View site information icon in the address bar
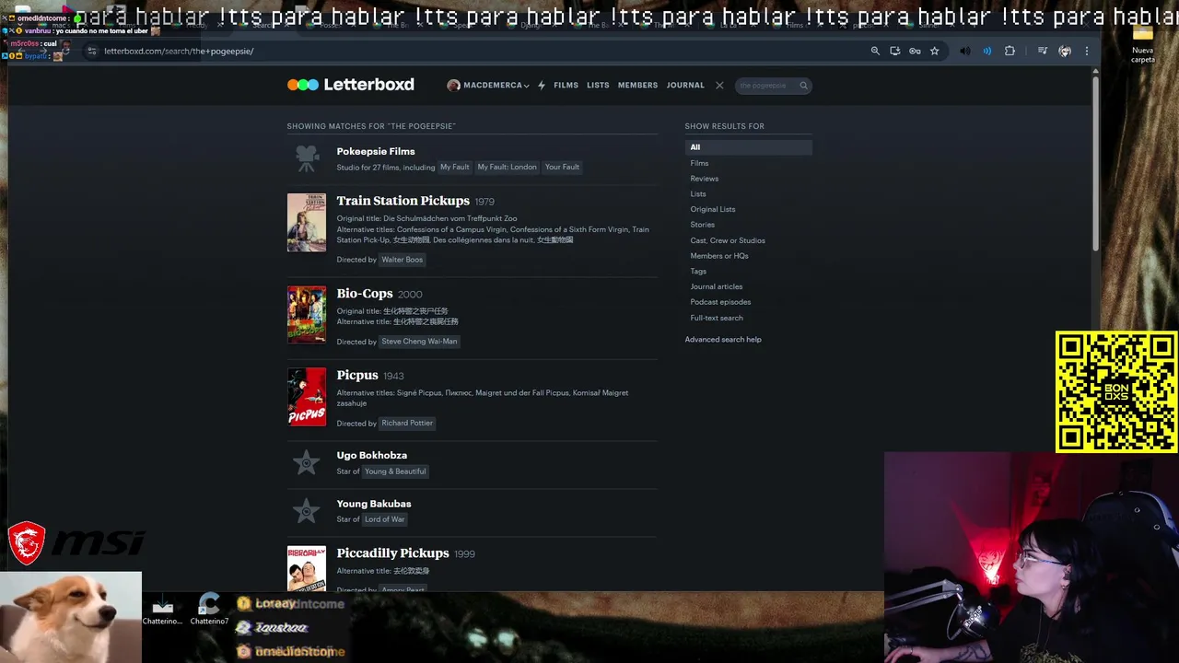This screenshot has width=1179, height=663. (90, 51)
